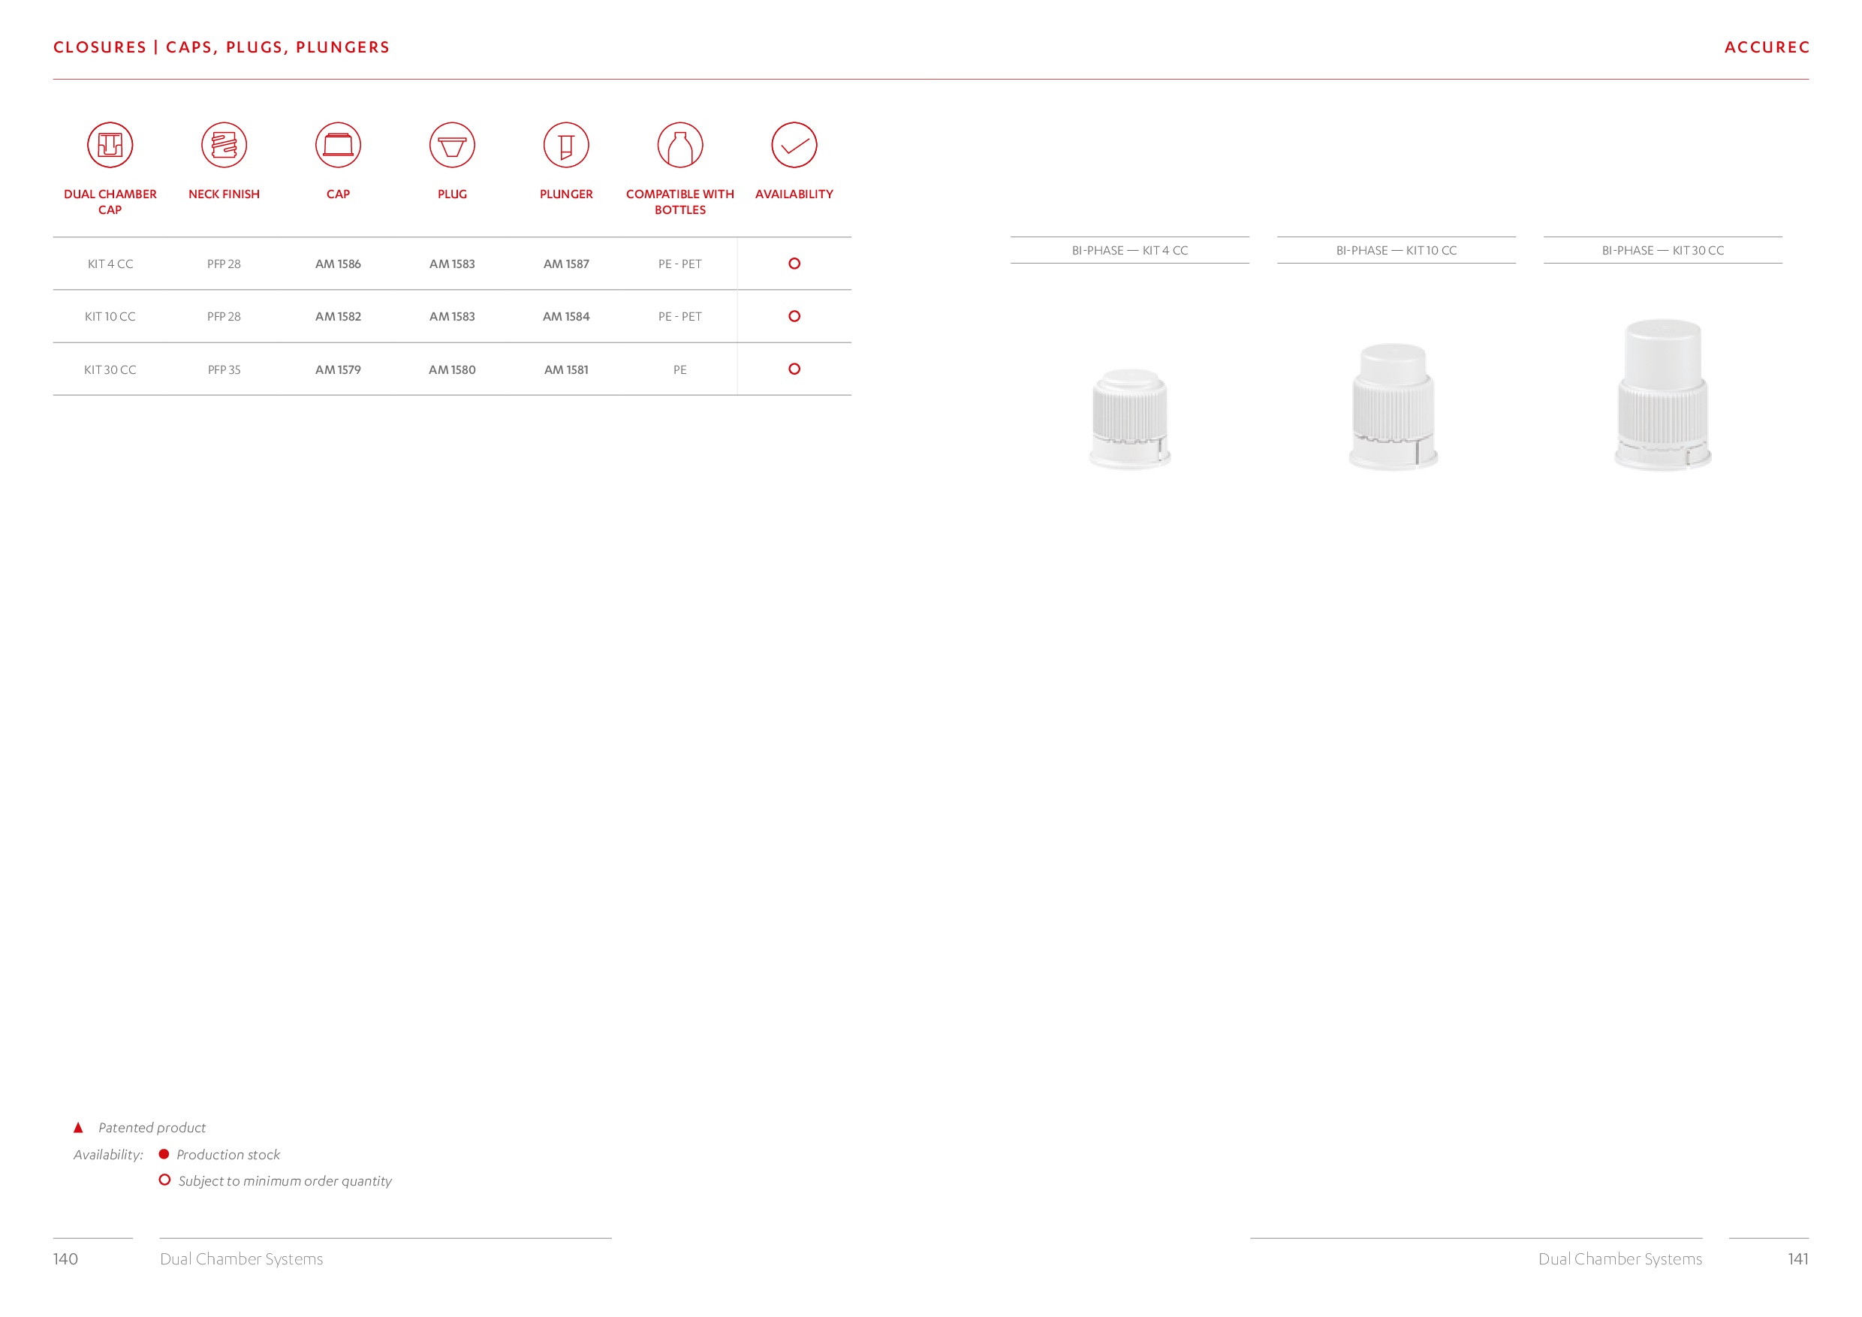Click 'PFP 28' in the KIT 4 CC row
This screenshot has width=1862, height=1317.
tap(224, 264)
